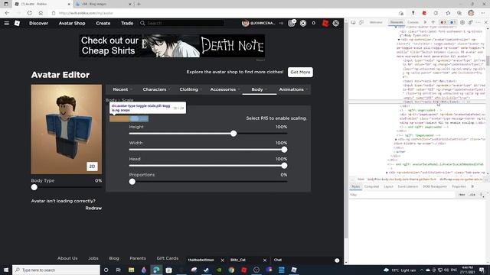490x275 pixels.
Task: Click the Width slider handle
Action: tap(284, 150)
